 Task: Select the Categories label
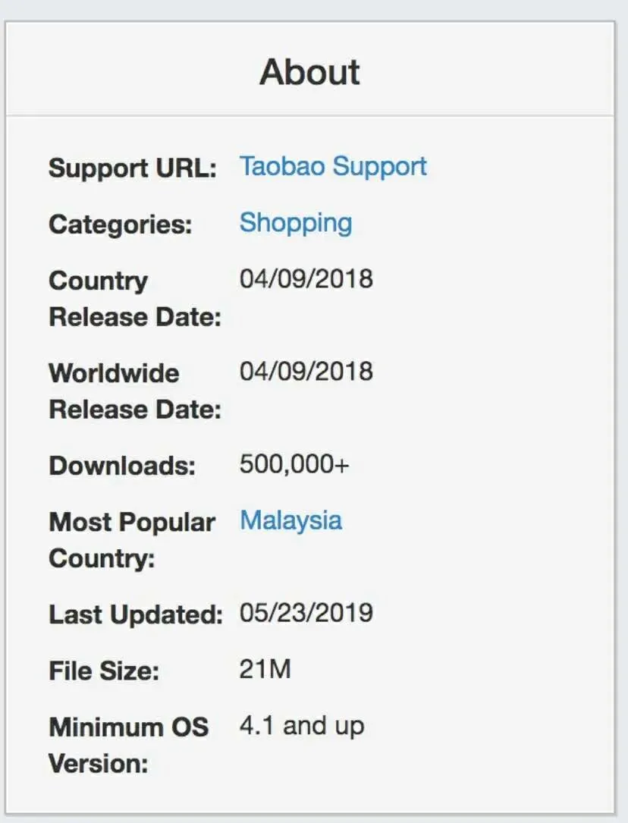121,225
